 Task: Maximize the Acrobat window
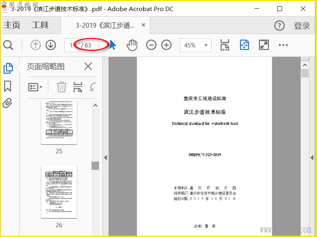click(x=280, y=9)
